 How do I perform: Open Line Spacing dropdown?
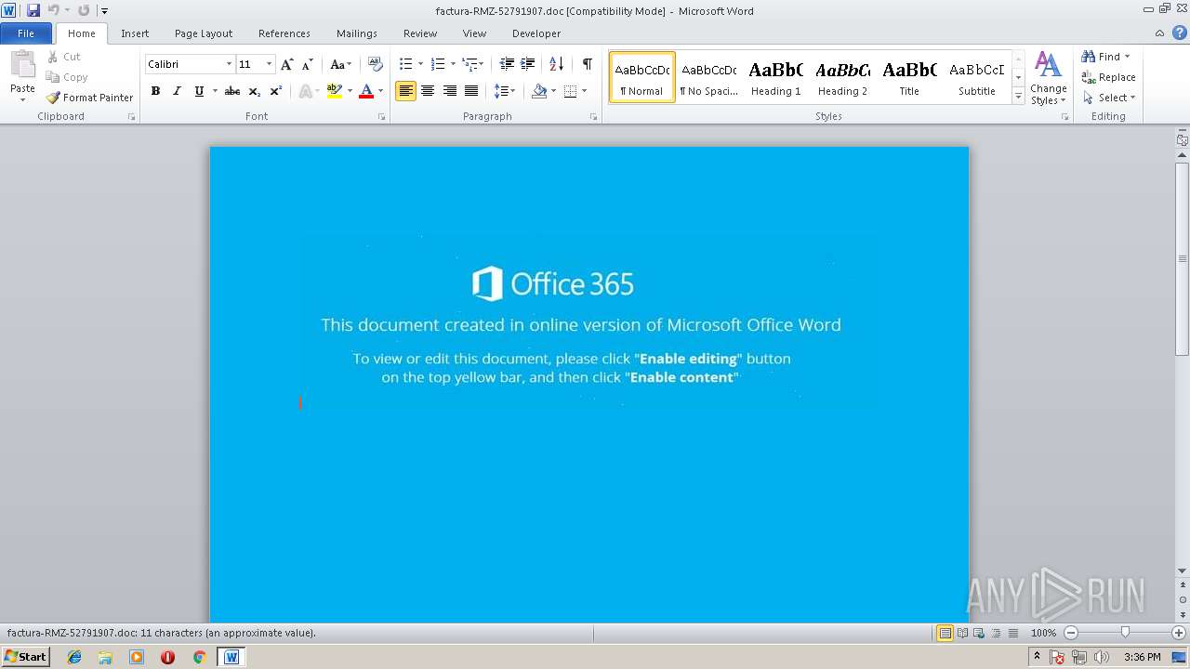505,91
